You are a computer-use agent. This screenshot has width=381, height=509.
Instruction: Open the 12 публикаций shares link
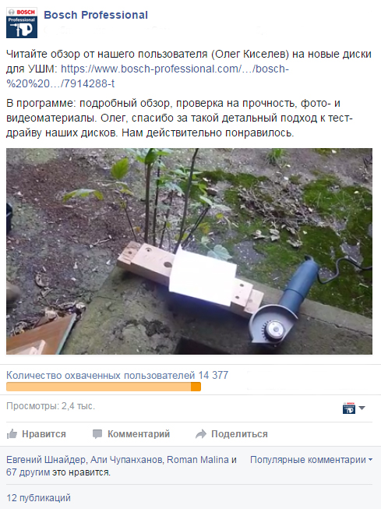click(38, 497)
